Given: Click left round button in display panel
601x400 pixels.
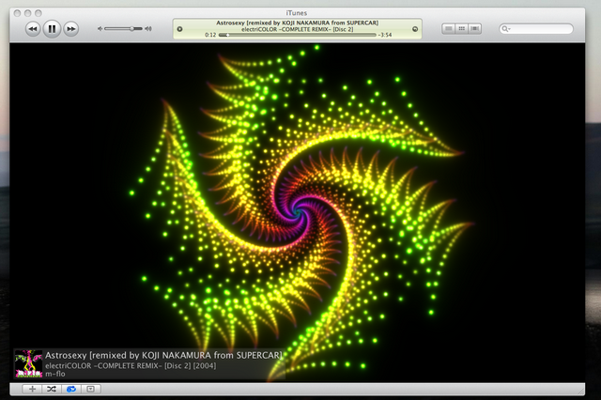Looking at the screenshot, I should (x=179, y=29).
